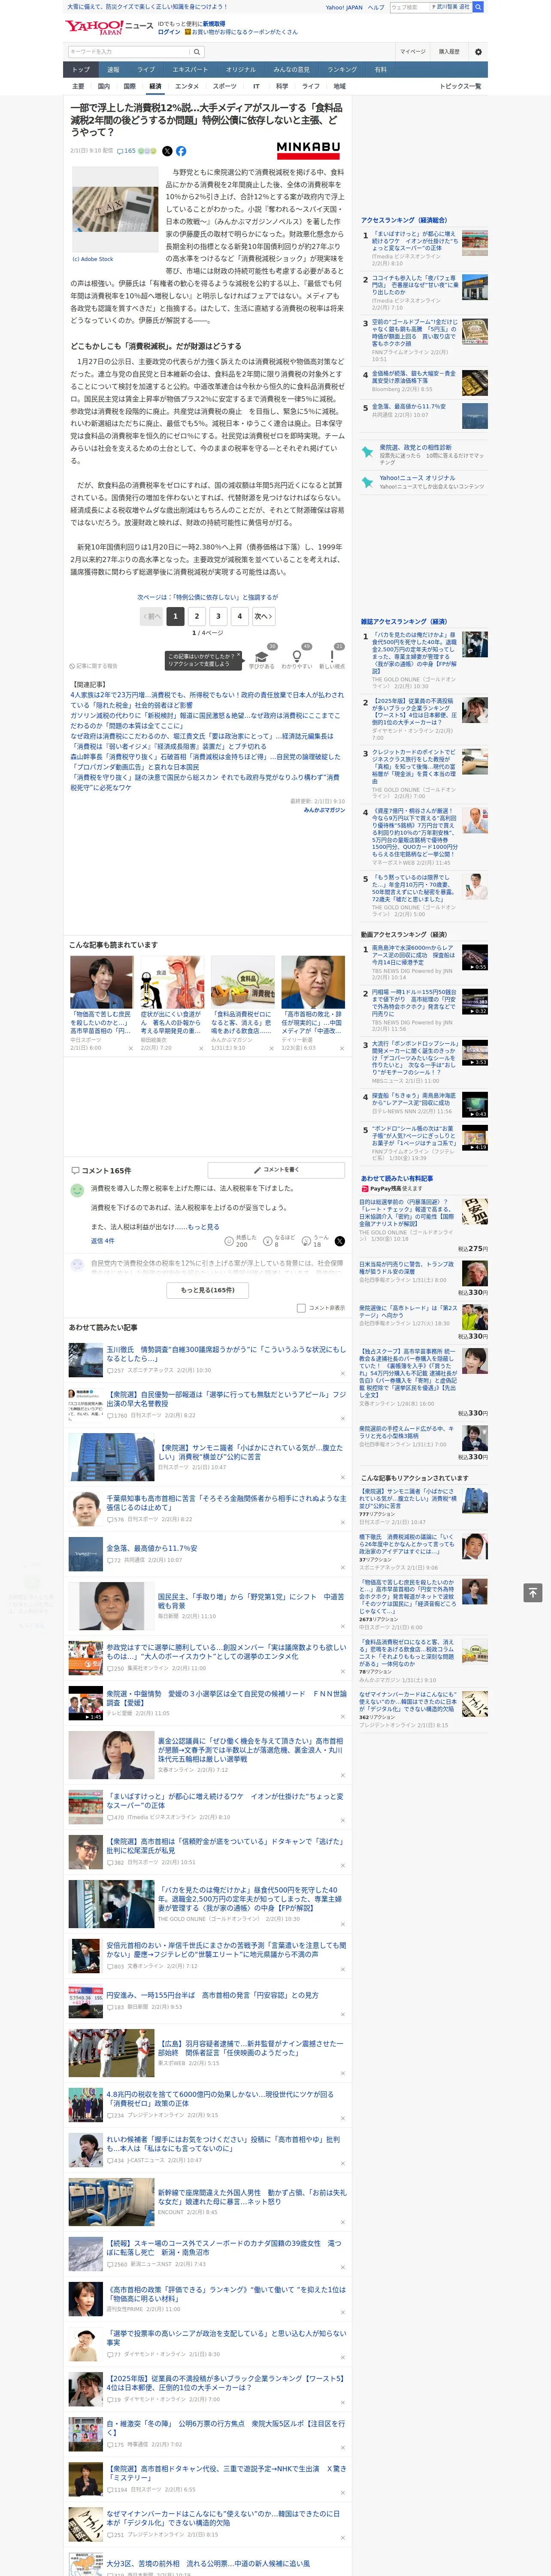Viewport: 551px width, 2576px height.
Task: Click the magnifier icon in keyword search
Action: pyautogui.click(x=196, y=51)
